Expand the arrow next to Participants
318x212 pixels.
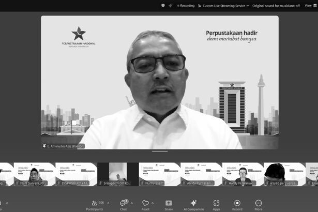pos(108,203)
